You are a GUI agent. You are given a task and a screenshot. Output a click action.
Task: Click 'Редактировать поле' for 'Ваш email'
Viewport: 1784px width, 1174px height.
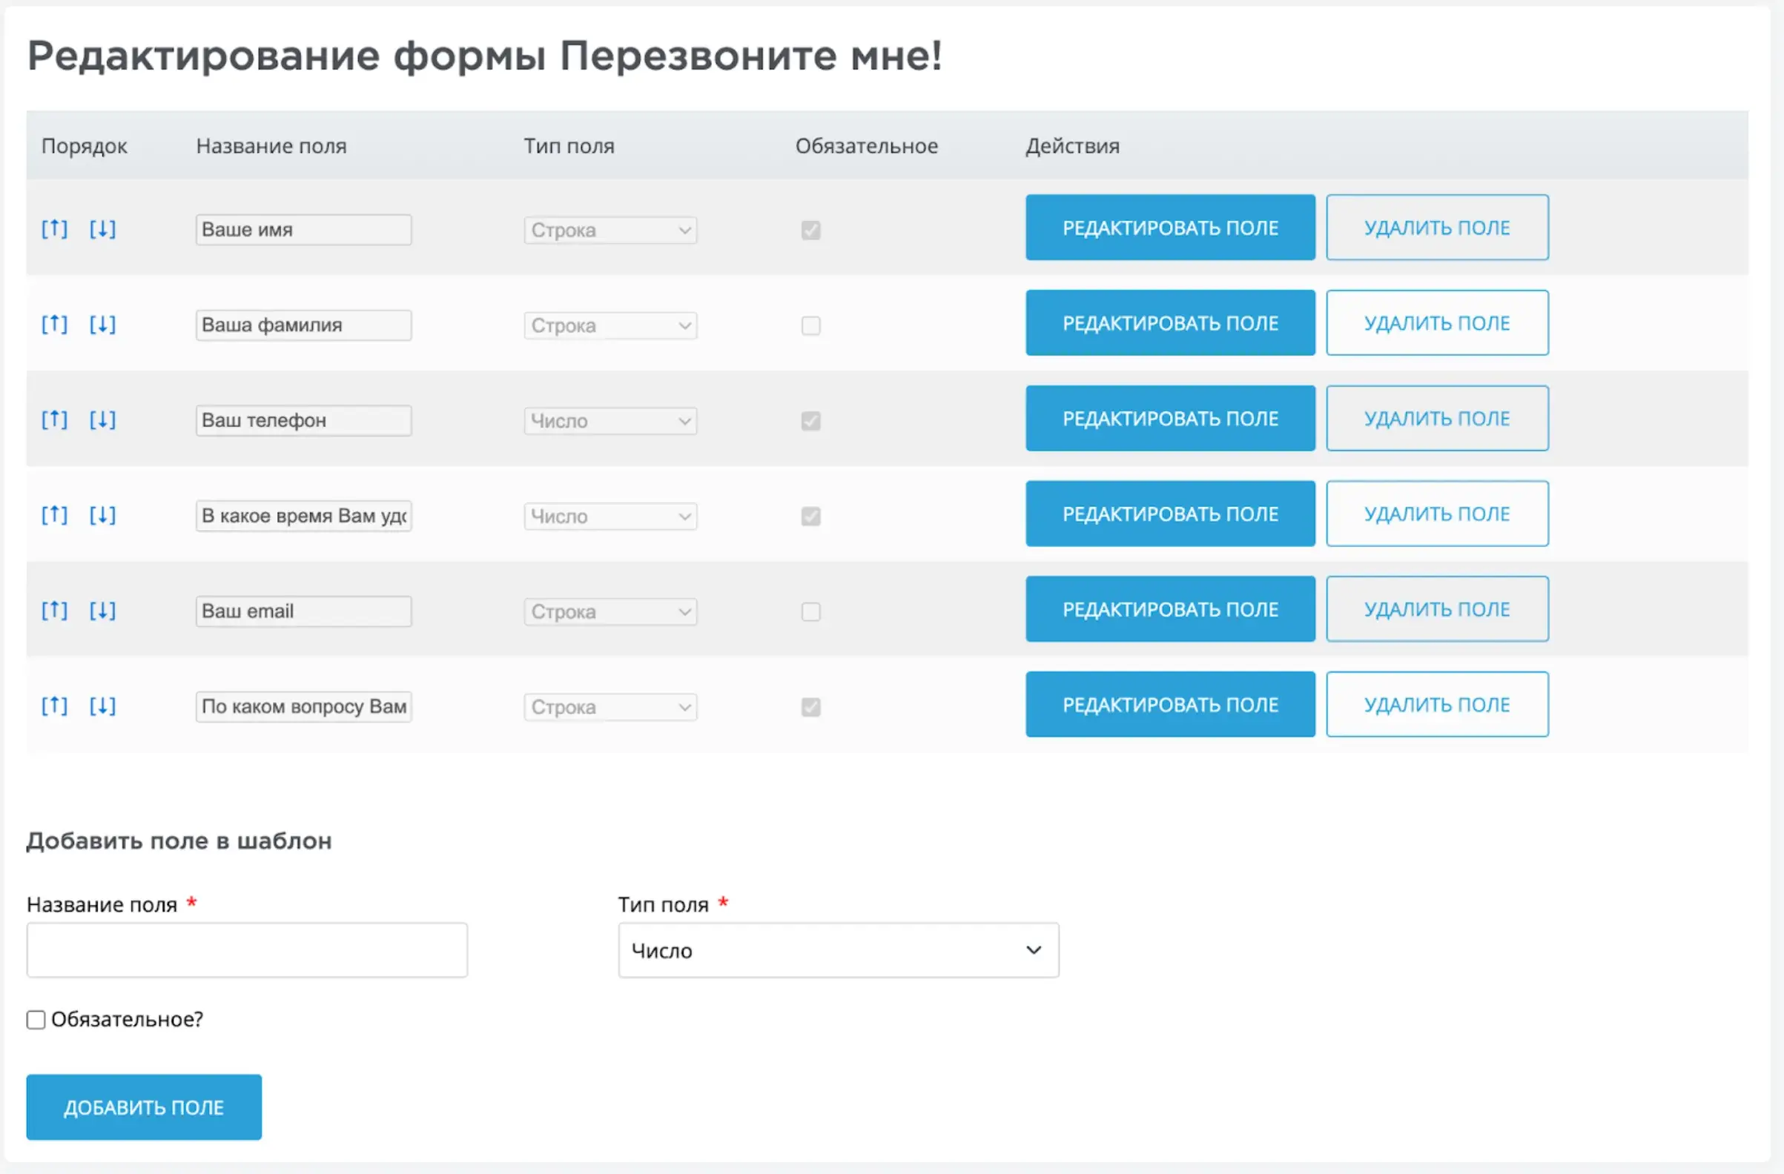1170,609
